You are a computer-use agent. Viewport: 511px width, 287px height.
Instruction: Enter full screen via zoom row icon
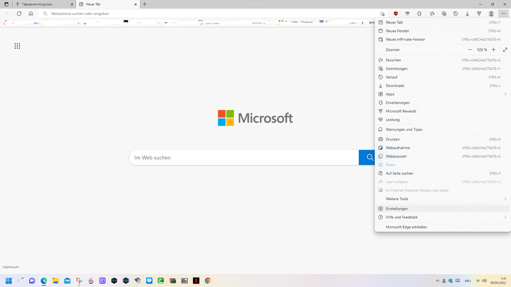505,50
